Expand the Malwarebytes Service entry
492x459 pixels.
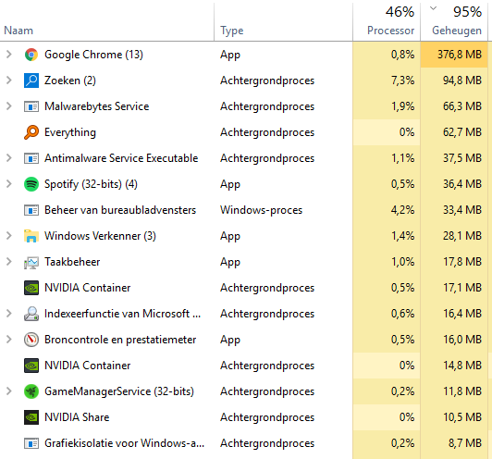tap(9, 106)
